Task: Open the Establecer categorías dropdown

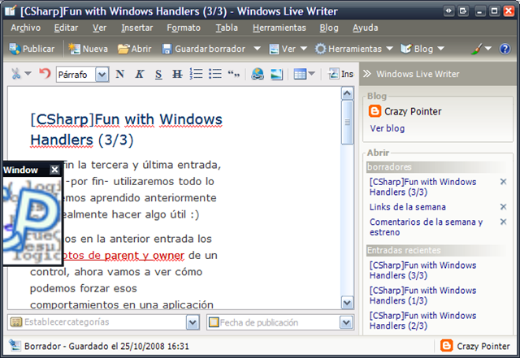Action: [193, 322]
